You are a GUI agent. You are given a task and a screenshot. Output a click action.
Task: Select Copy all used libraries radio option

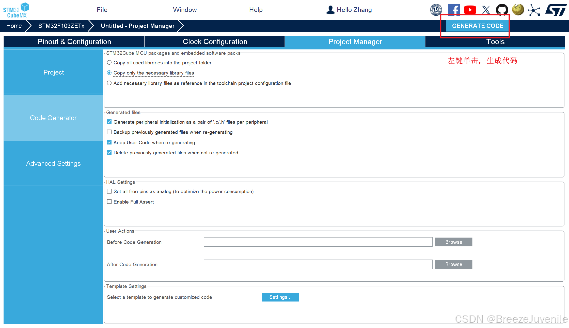pyautogui.click(x=109, y=63)
